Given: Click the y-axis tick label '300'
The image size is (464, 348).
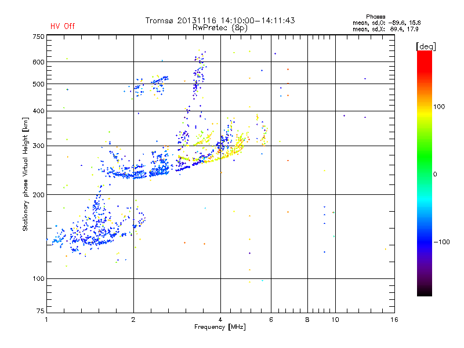Looking at the screenshot, I should 38,146.
